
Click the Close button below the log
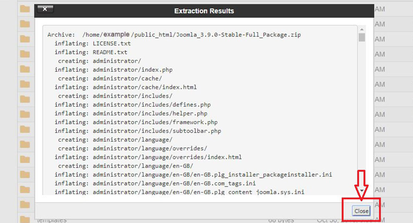pyautogui.click(x=361, y=211)
